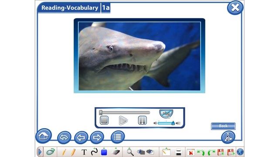Click the round tools button below Back
The image size is (279, 157).
(x=228, y=137)
